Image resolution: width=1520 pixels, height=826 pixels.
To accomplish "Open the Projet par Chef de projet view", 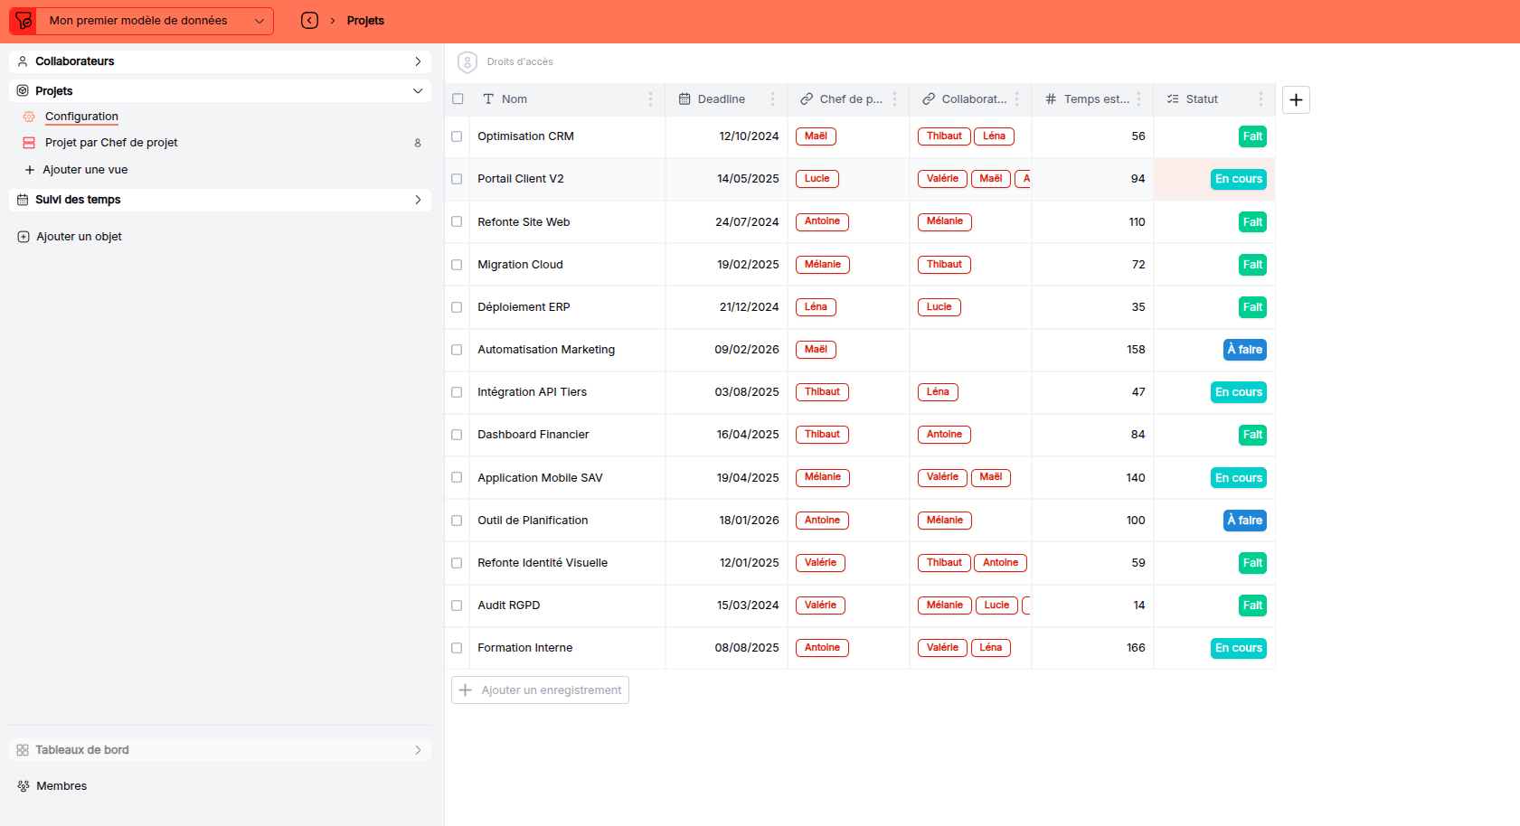I will [111, 142].
